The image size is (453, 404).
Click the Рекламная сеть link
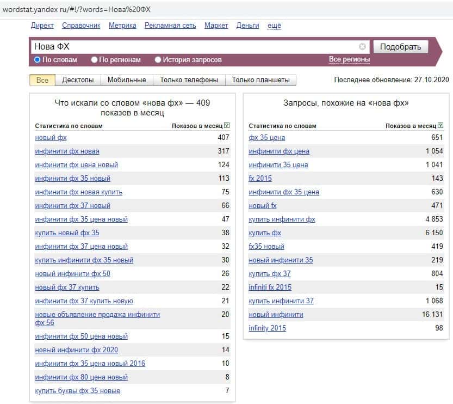(x=170, y=26)
